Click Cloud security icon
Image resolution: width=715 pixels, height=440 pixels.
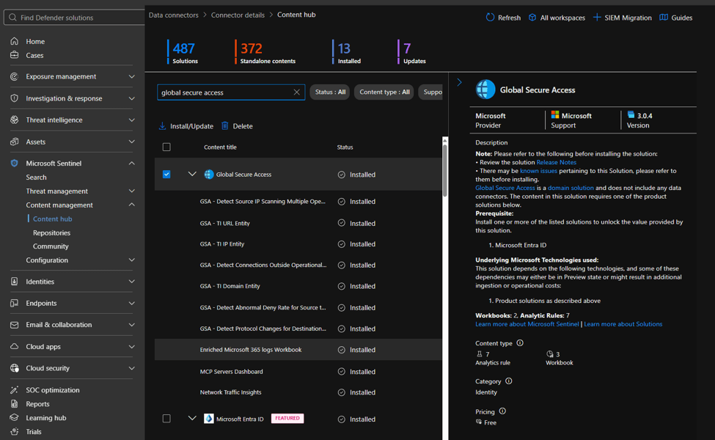(x=15, y=368)
